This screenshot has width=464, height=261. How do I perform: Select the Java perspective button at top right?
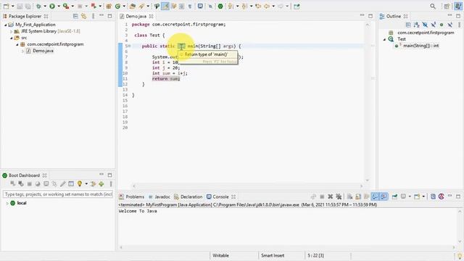click(458, 6)
